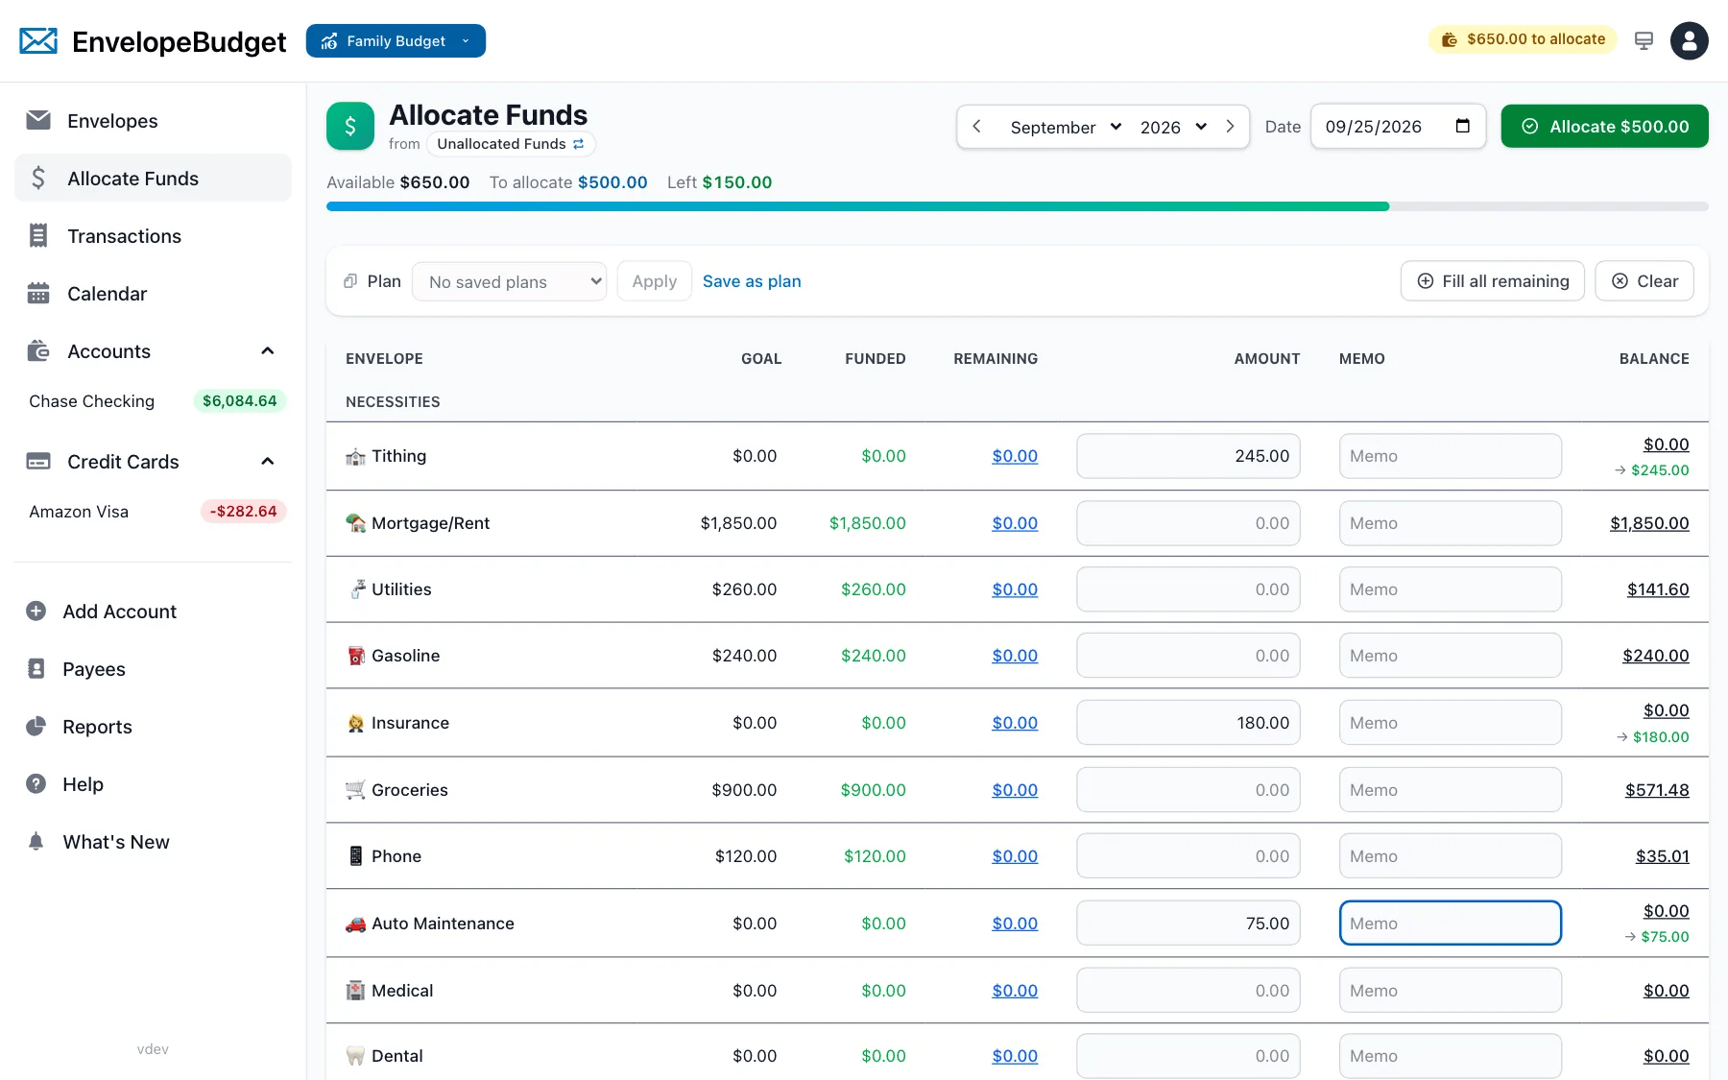Open the Help question mark icon
The image size is (1728, 1080).
pyautogui.click(x=36, y=784)
